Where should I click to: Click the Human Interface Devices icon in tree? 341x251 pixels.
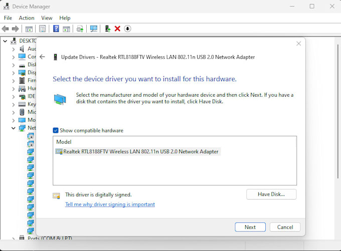pyautogui.click(x=22, y=89)
